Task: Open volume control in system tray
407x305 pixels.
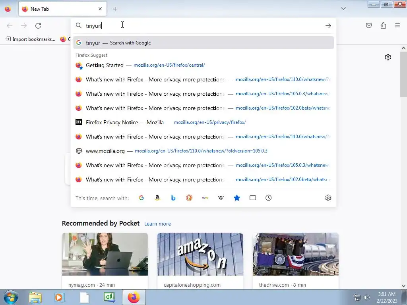Action: [366, 297]
